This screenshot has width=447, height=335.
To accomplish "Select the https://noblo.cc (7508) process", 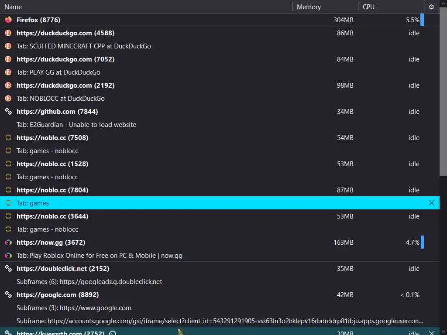I will (x=220, y=137).
